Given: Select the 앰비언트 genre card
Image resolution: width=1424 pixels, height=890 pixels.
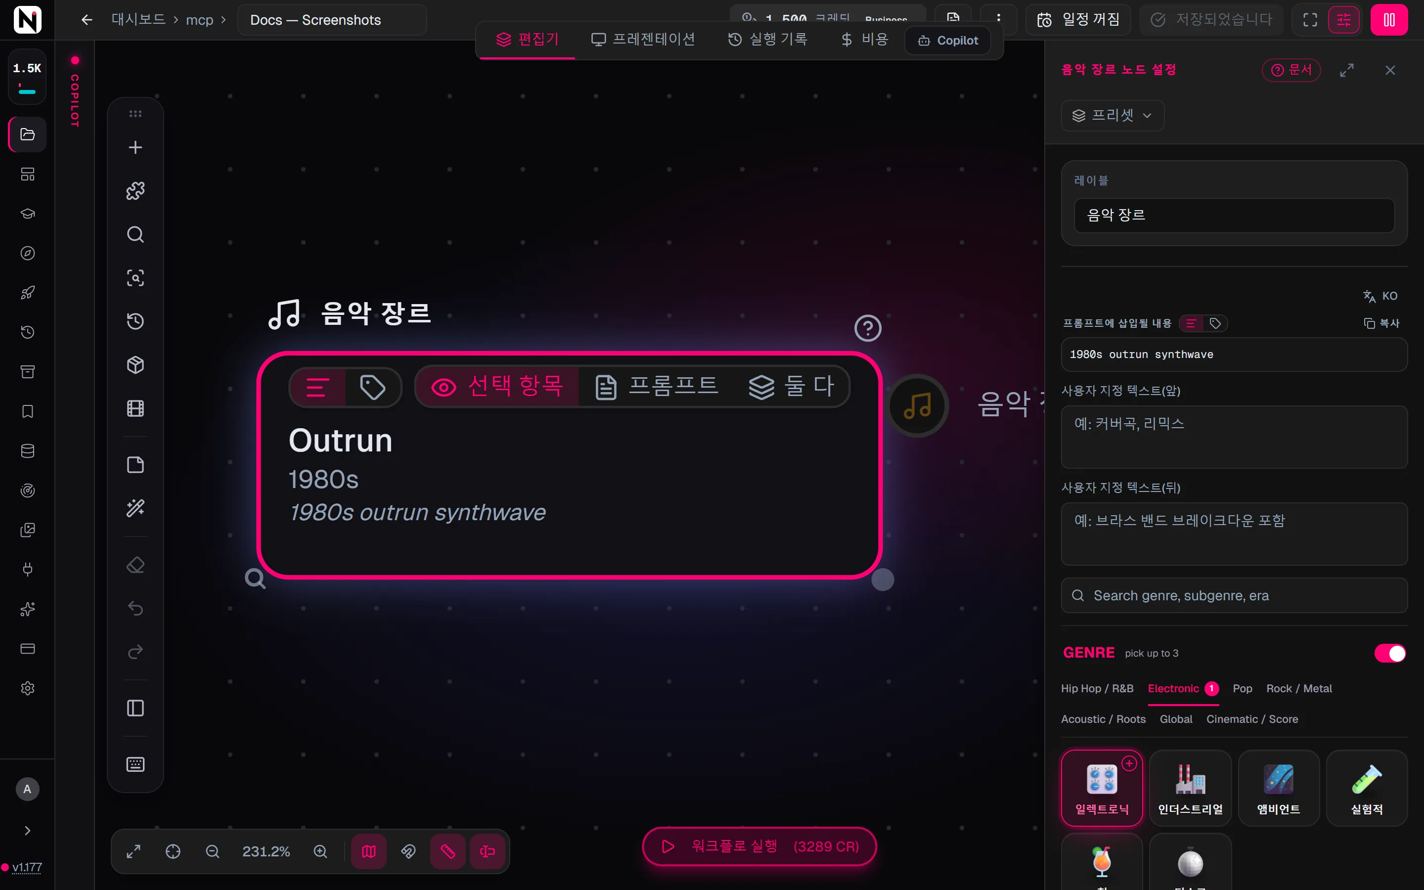Looking at the screenshot, I should click(1278, 788).
